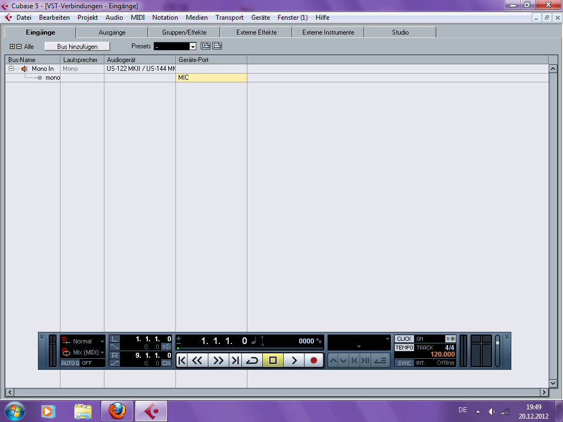Click the down arrow button in marker section
563x422 pixels.
click(344, 360)
